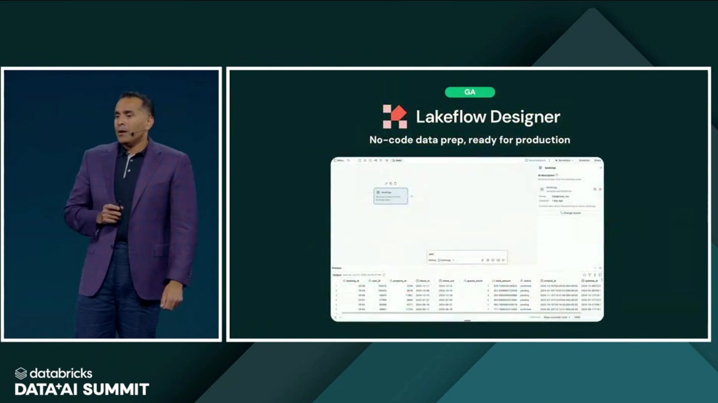Click the main branch selector in the toolbar
718x403 pixels.
click(397, 160)
